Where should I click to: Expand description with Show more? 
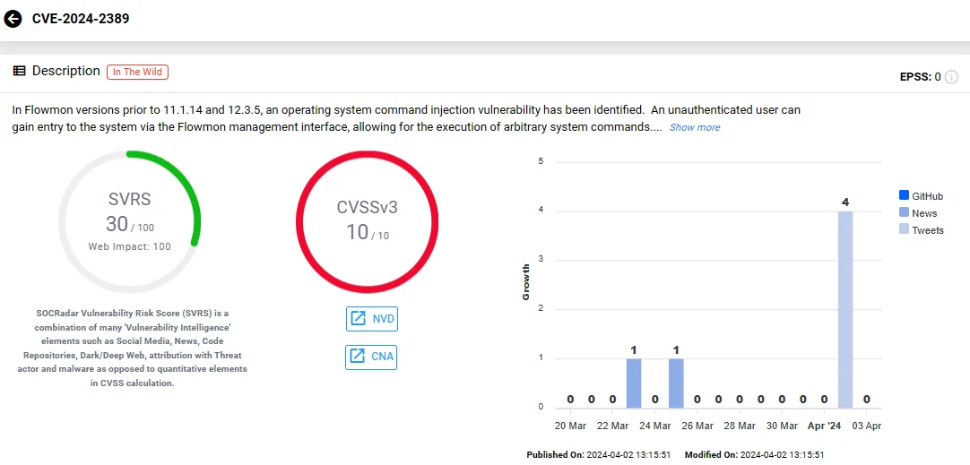[695, 127]
